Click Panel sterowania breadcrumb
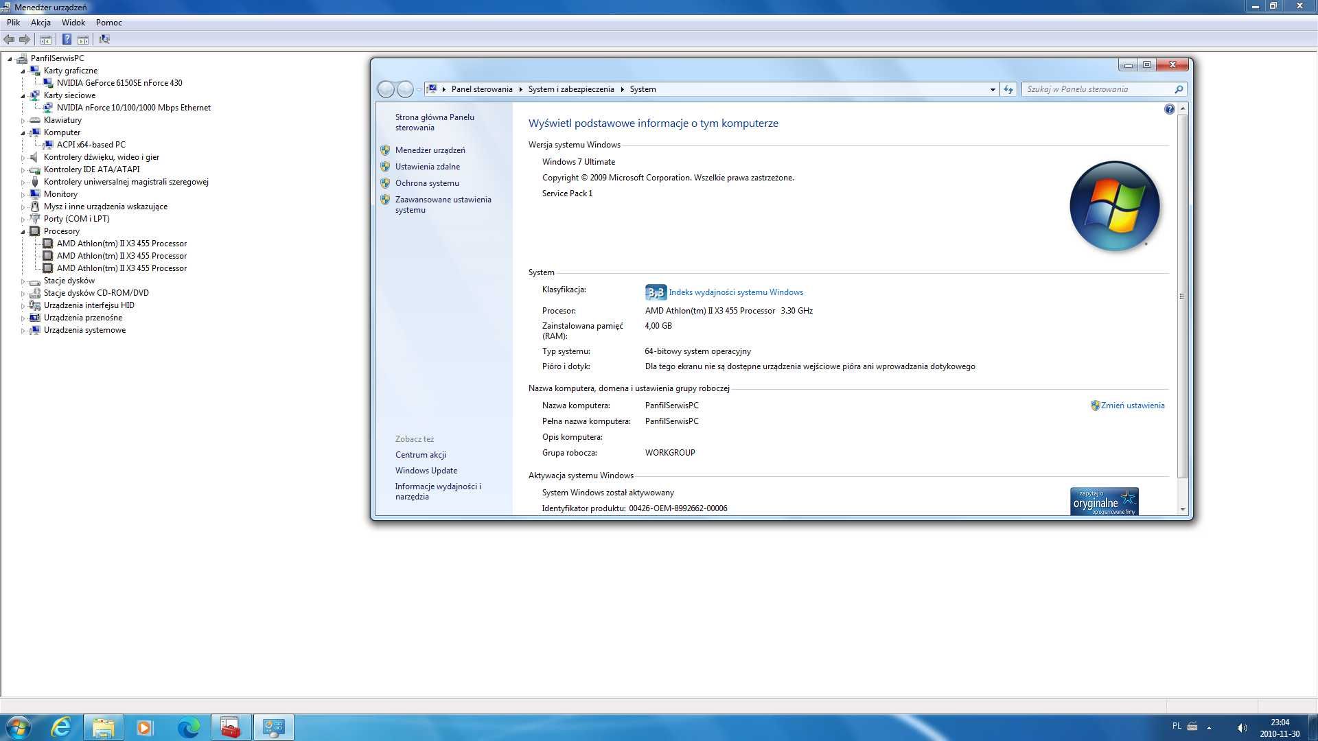The height and width of the screenshot is (741, 1318). point(482,89)
